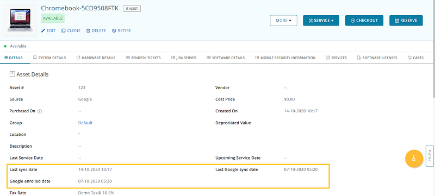Open the Software Details tab

pos(226,58)
